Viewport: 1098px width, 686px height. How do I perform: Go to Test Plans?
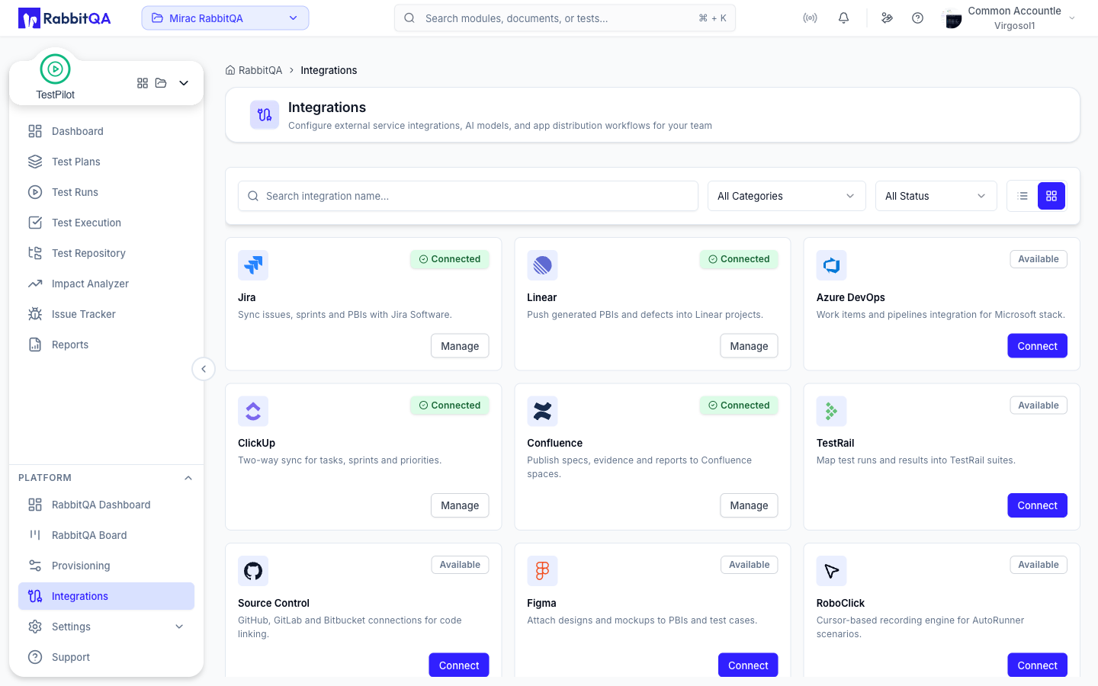click(106, 162)
